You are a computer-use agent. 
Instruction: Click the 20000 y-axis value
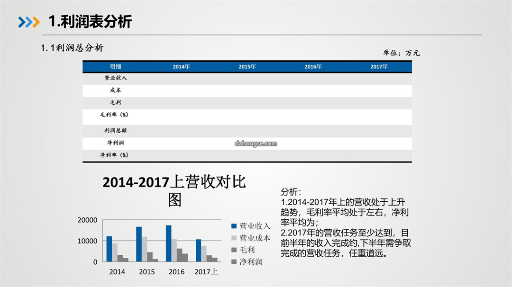87,220
